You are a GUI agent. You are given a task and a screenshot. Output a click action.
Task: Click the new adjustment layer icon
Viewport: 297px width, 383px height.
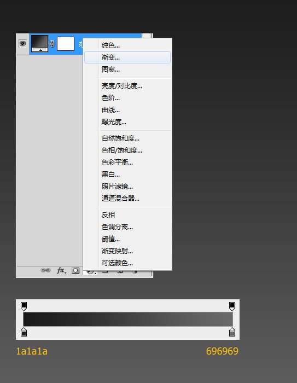(x=91, y=272)
